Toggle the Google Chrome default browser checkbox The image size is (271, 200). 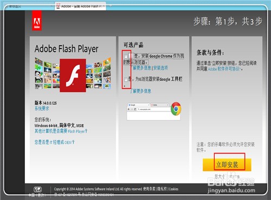pyautogui.click(x=126, y=56)
